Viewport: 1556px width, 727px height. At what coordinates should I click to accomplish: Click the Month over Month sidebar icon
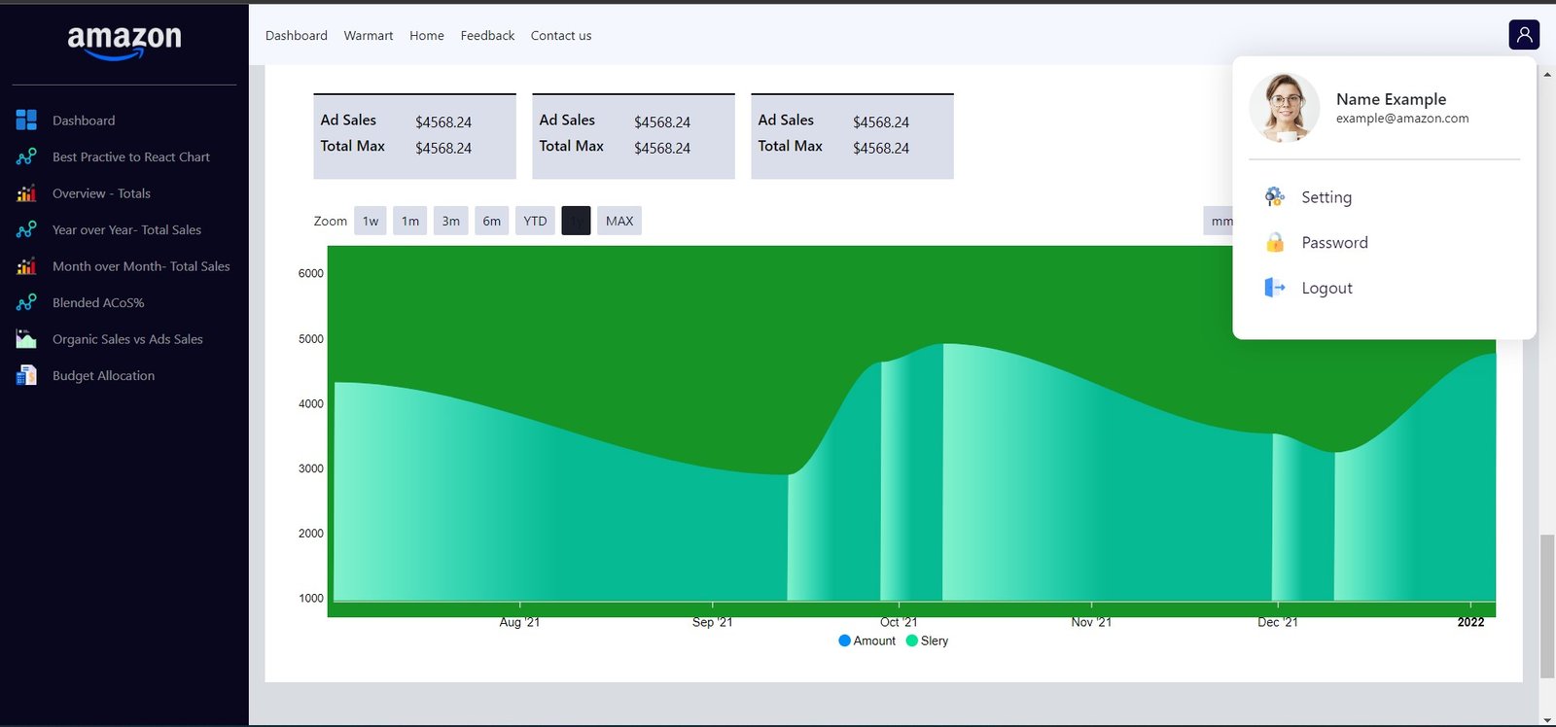26,266
